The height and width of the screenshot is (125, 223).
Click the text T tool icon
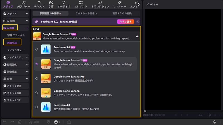(56, 122)
